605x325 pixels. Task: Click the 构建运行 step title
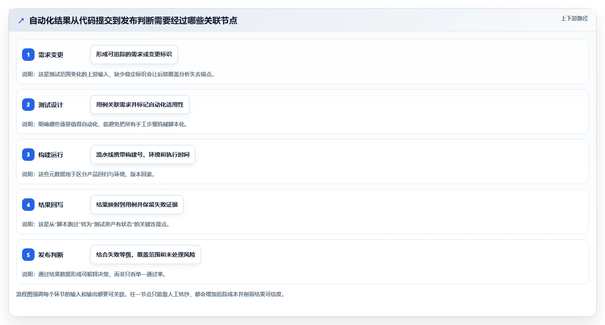click(51, 155)
